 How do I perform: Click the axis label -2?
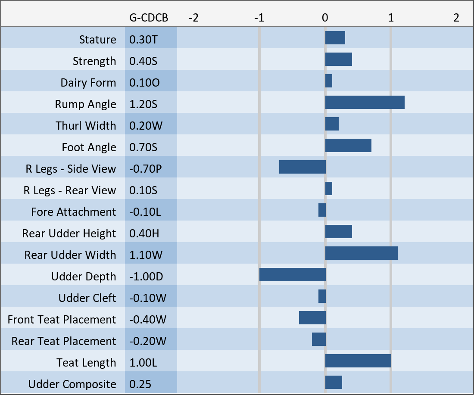point(194,18)
